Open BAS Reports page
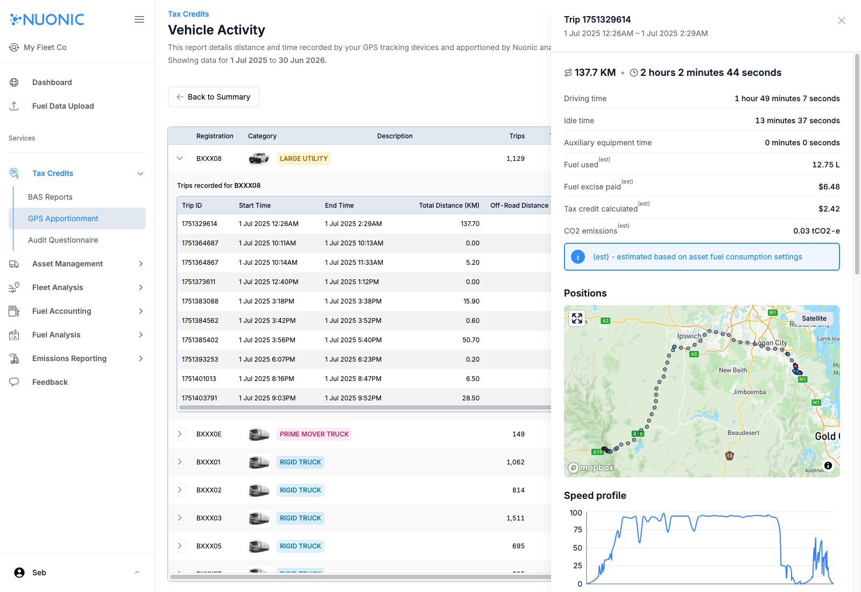The image size is (861, 592). pyautogui.click(x=50, y=197)
